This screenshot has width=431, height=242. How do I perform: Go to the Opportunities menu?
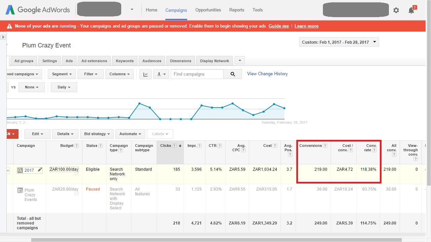(208, 10)
